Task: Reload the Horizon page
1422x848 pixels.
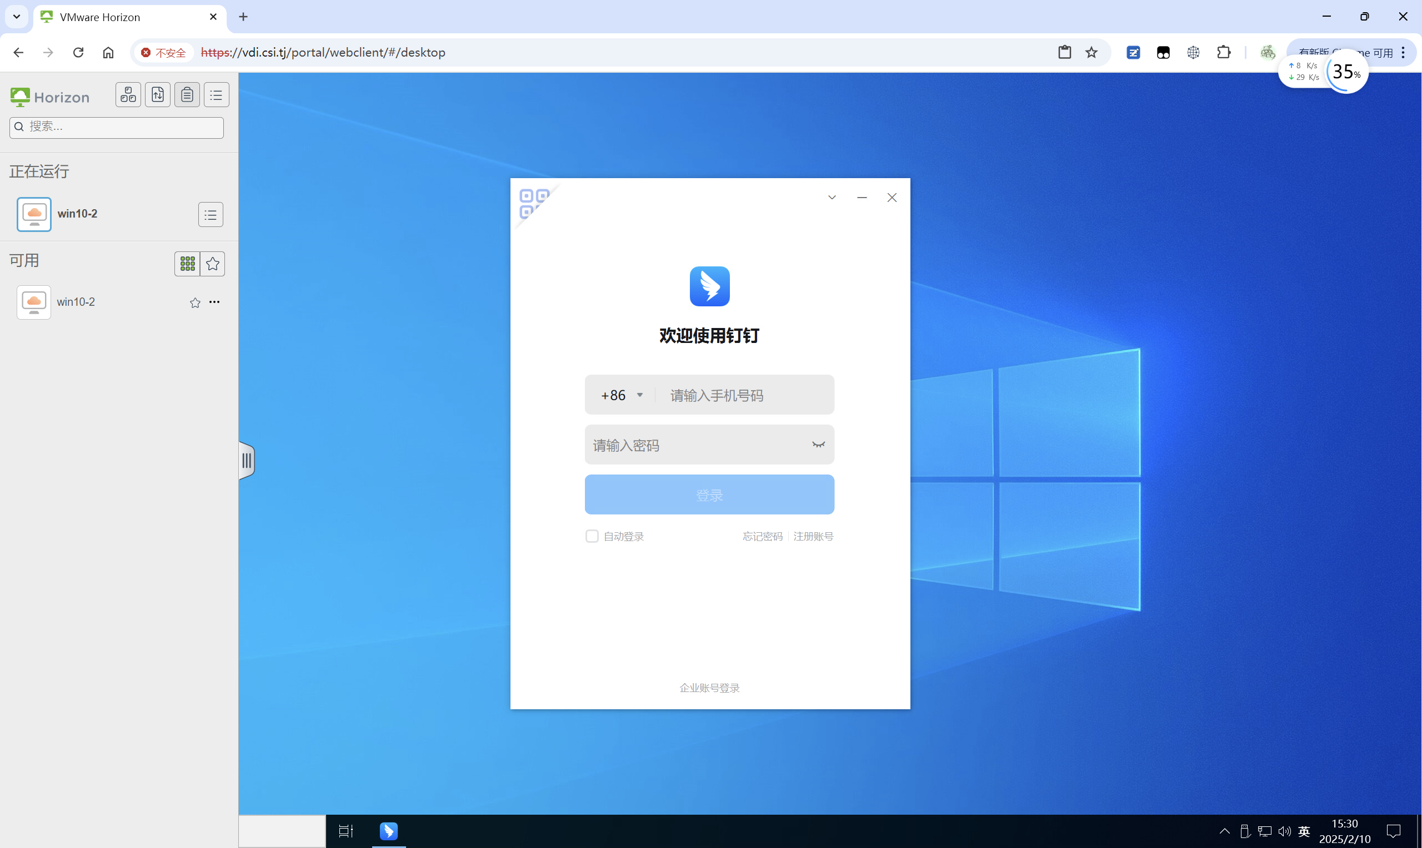Action: pos(78,53)
